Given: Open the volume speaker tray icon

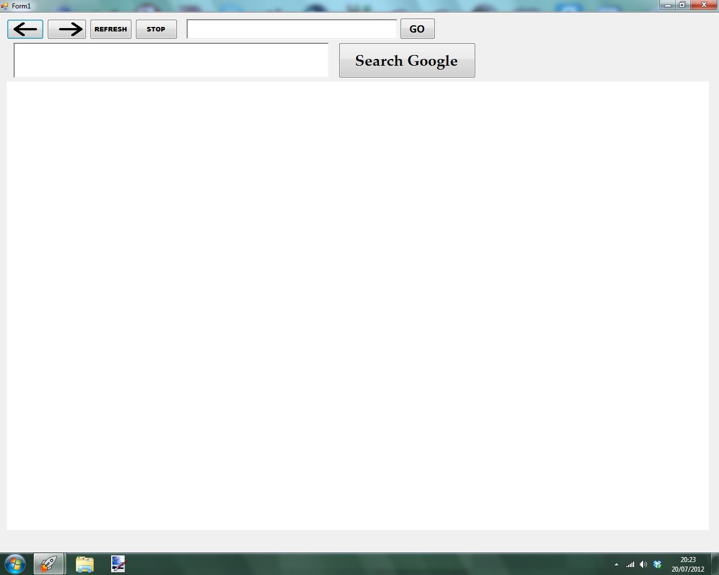Looking at the screenshot, I should [643, 564].
